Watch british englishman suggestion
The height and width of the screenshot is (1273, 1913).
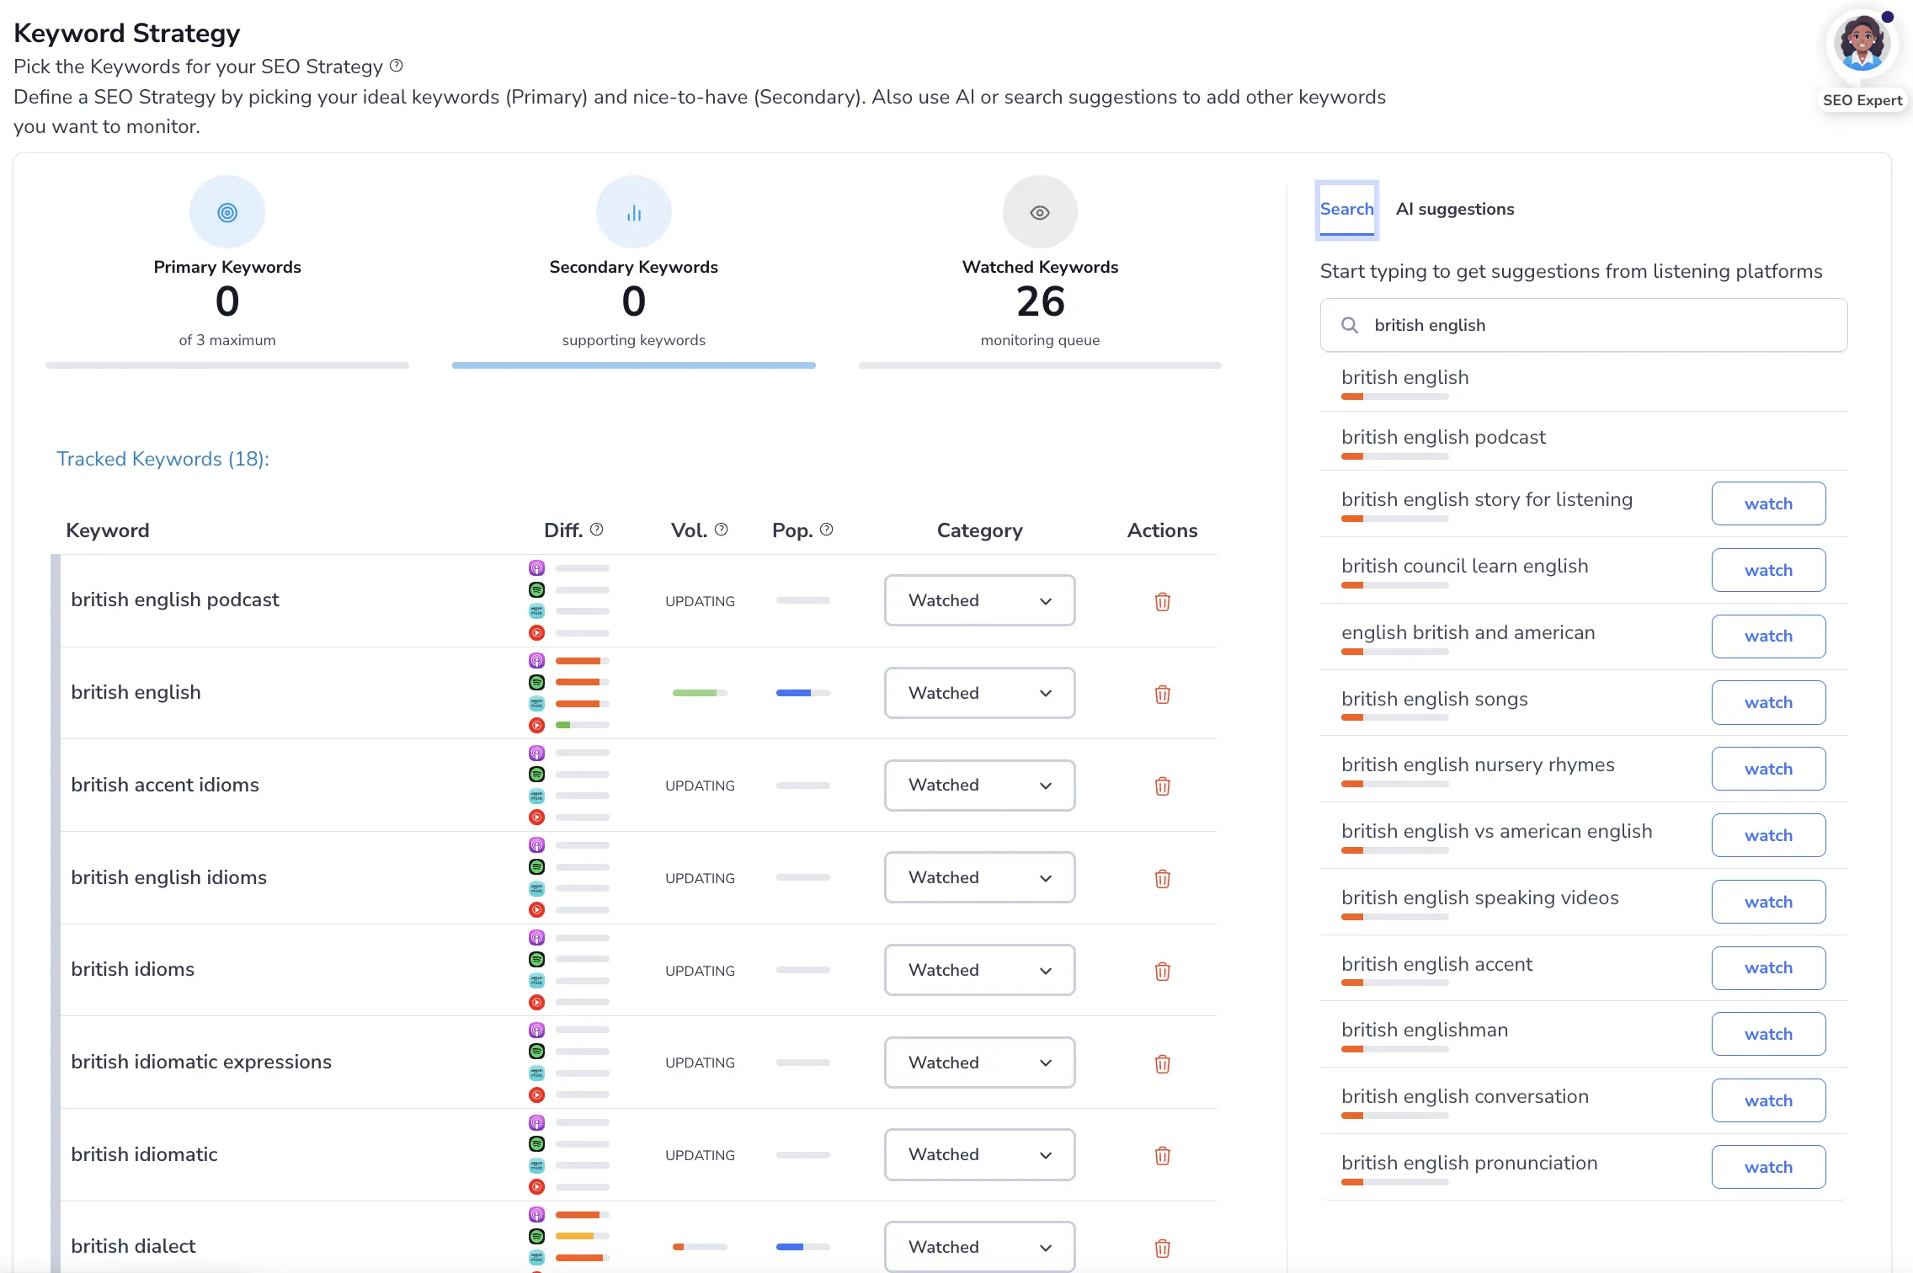(1768, 1034)
